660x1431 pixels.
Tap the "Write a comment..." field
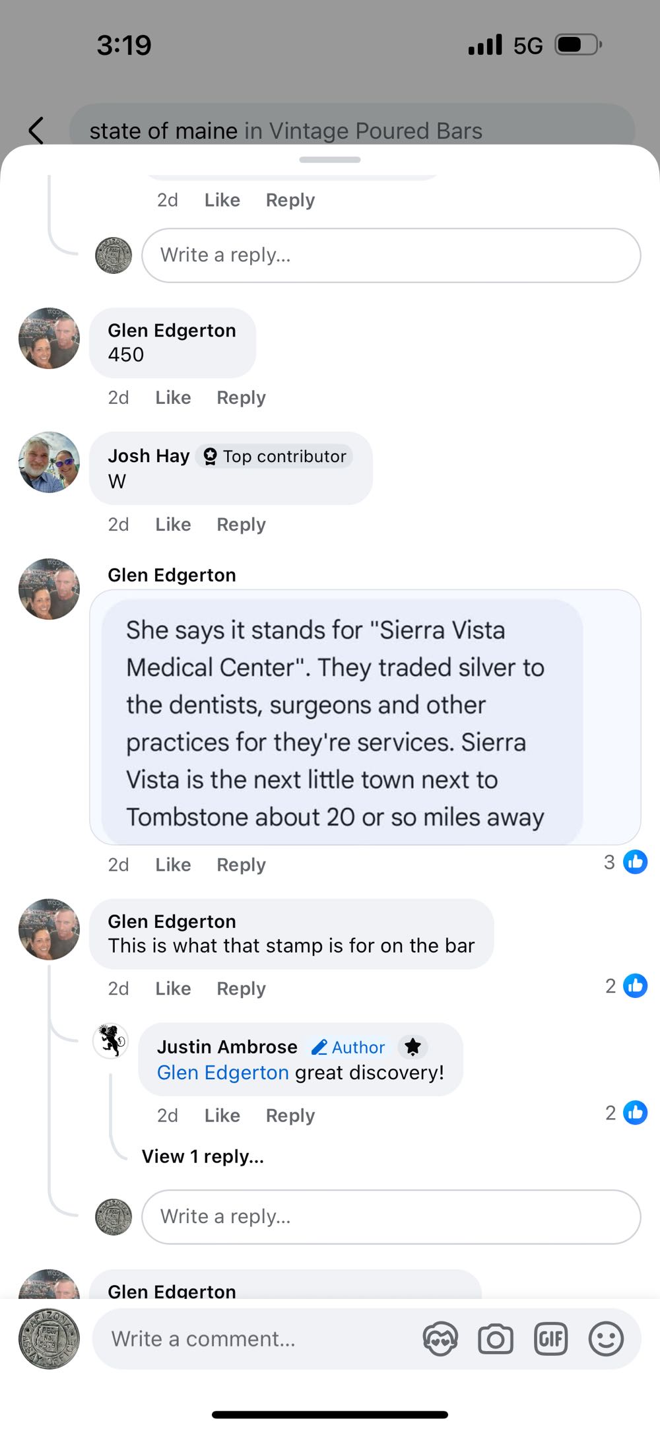[x=257, y=1339]
